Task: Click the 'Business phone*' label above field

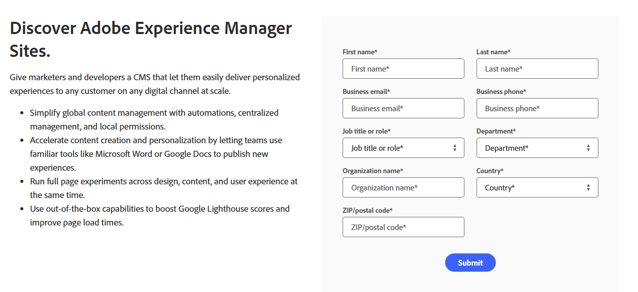Action: coord(501,91)
